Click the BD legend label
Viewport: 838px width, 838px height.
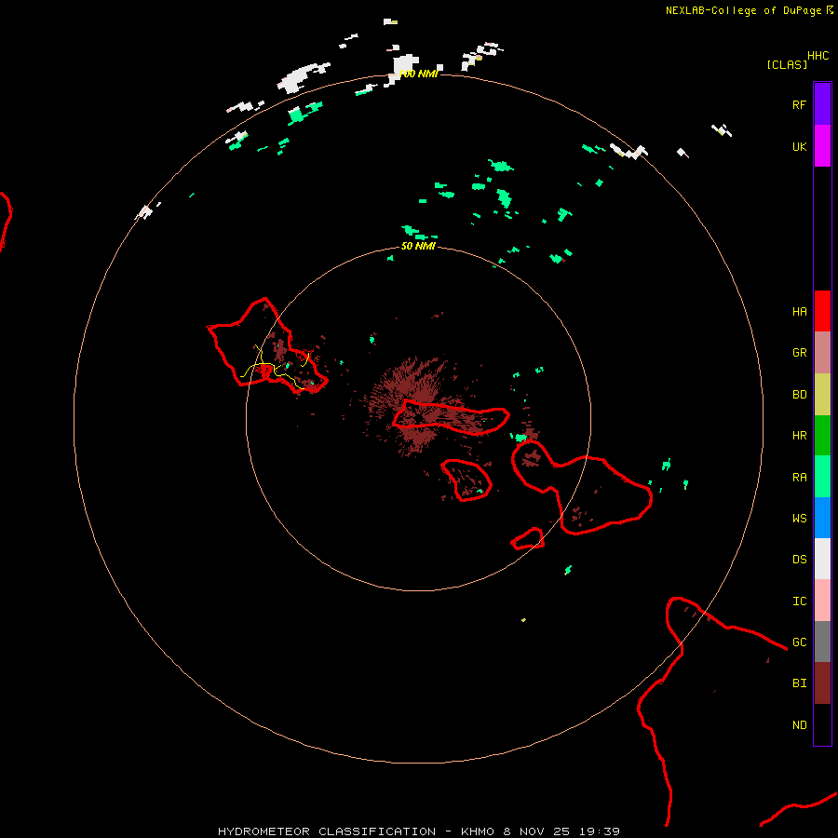point(799,395)
